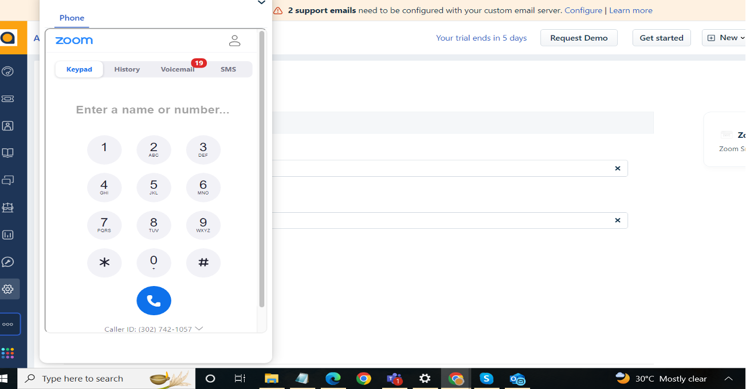Clear the lower field with X
The height and width of the screenshot is (389, 746).
(618, 220)
